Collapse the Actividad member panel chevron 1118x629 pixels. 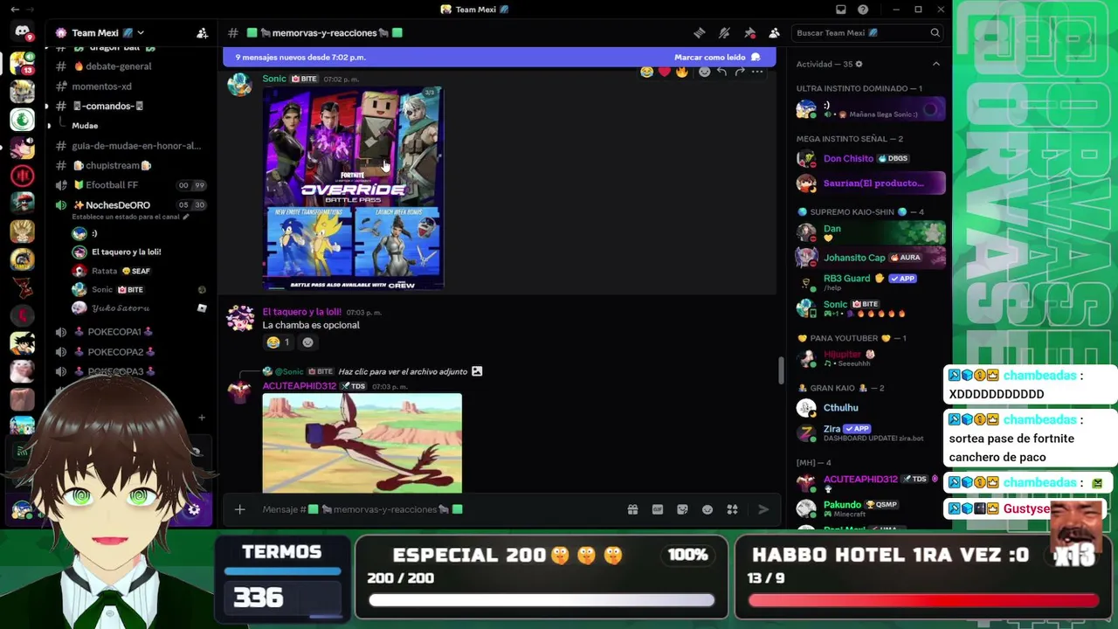click(x=936, y=64)
